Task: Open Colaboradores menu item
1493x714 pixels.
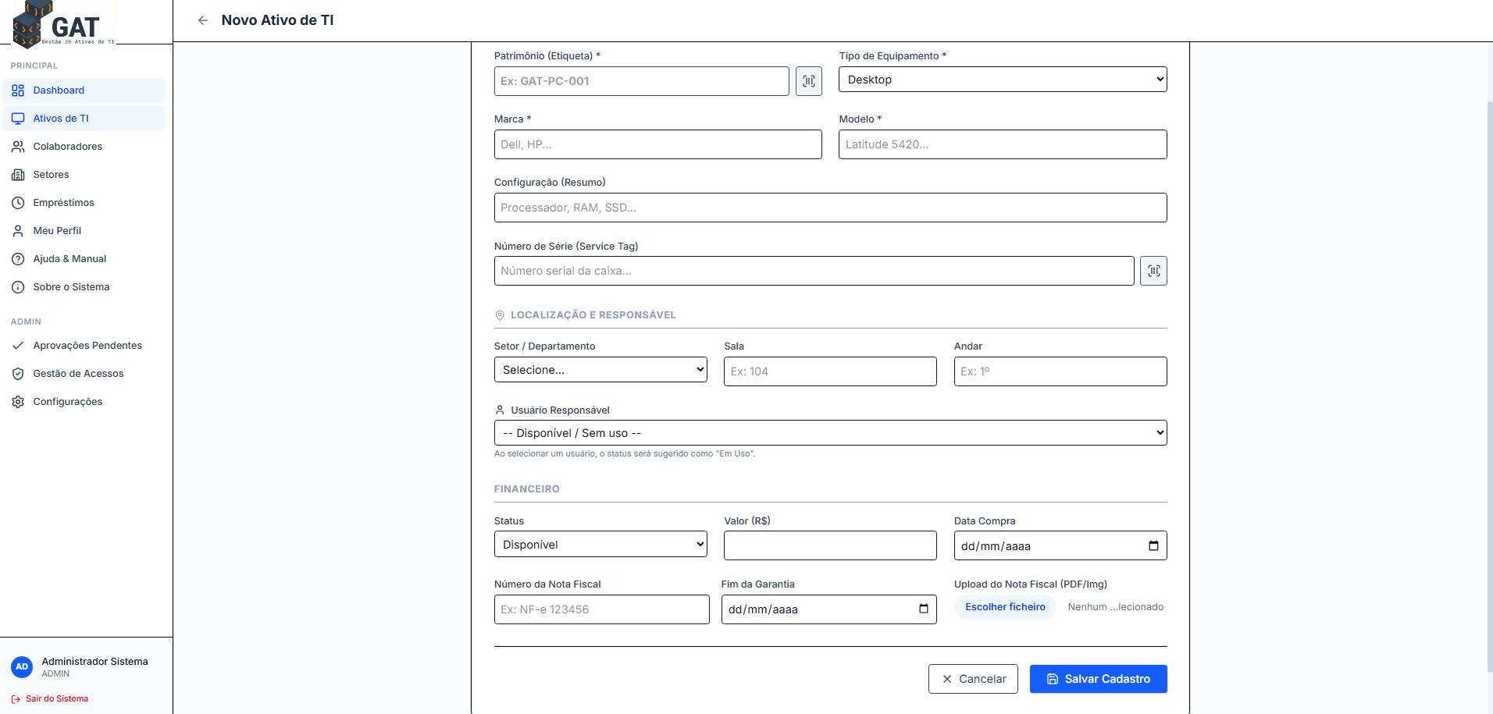Action: pyautogui.click(x=67, y=147)
